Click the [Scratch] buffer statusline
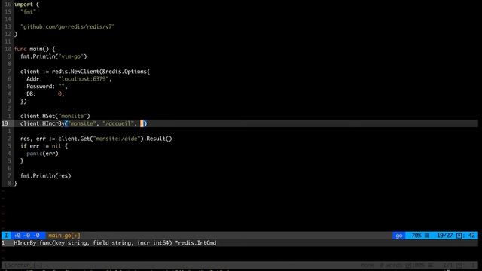 [x=239, y=265]
